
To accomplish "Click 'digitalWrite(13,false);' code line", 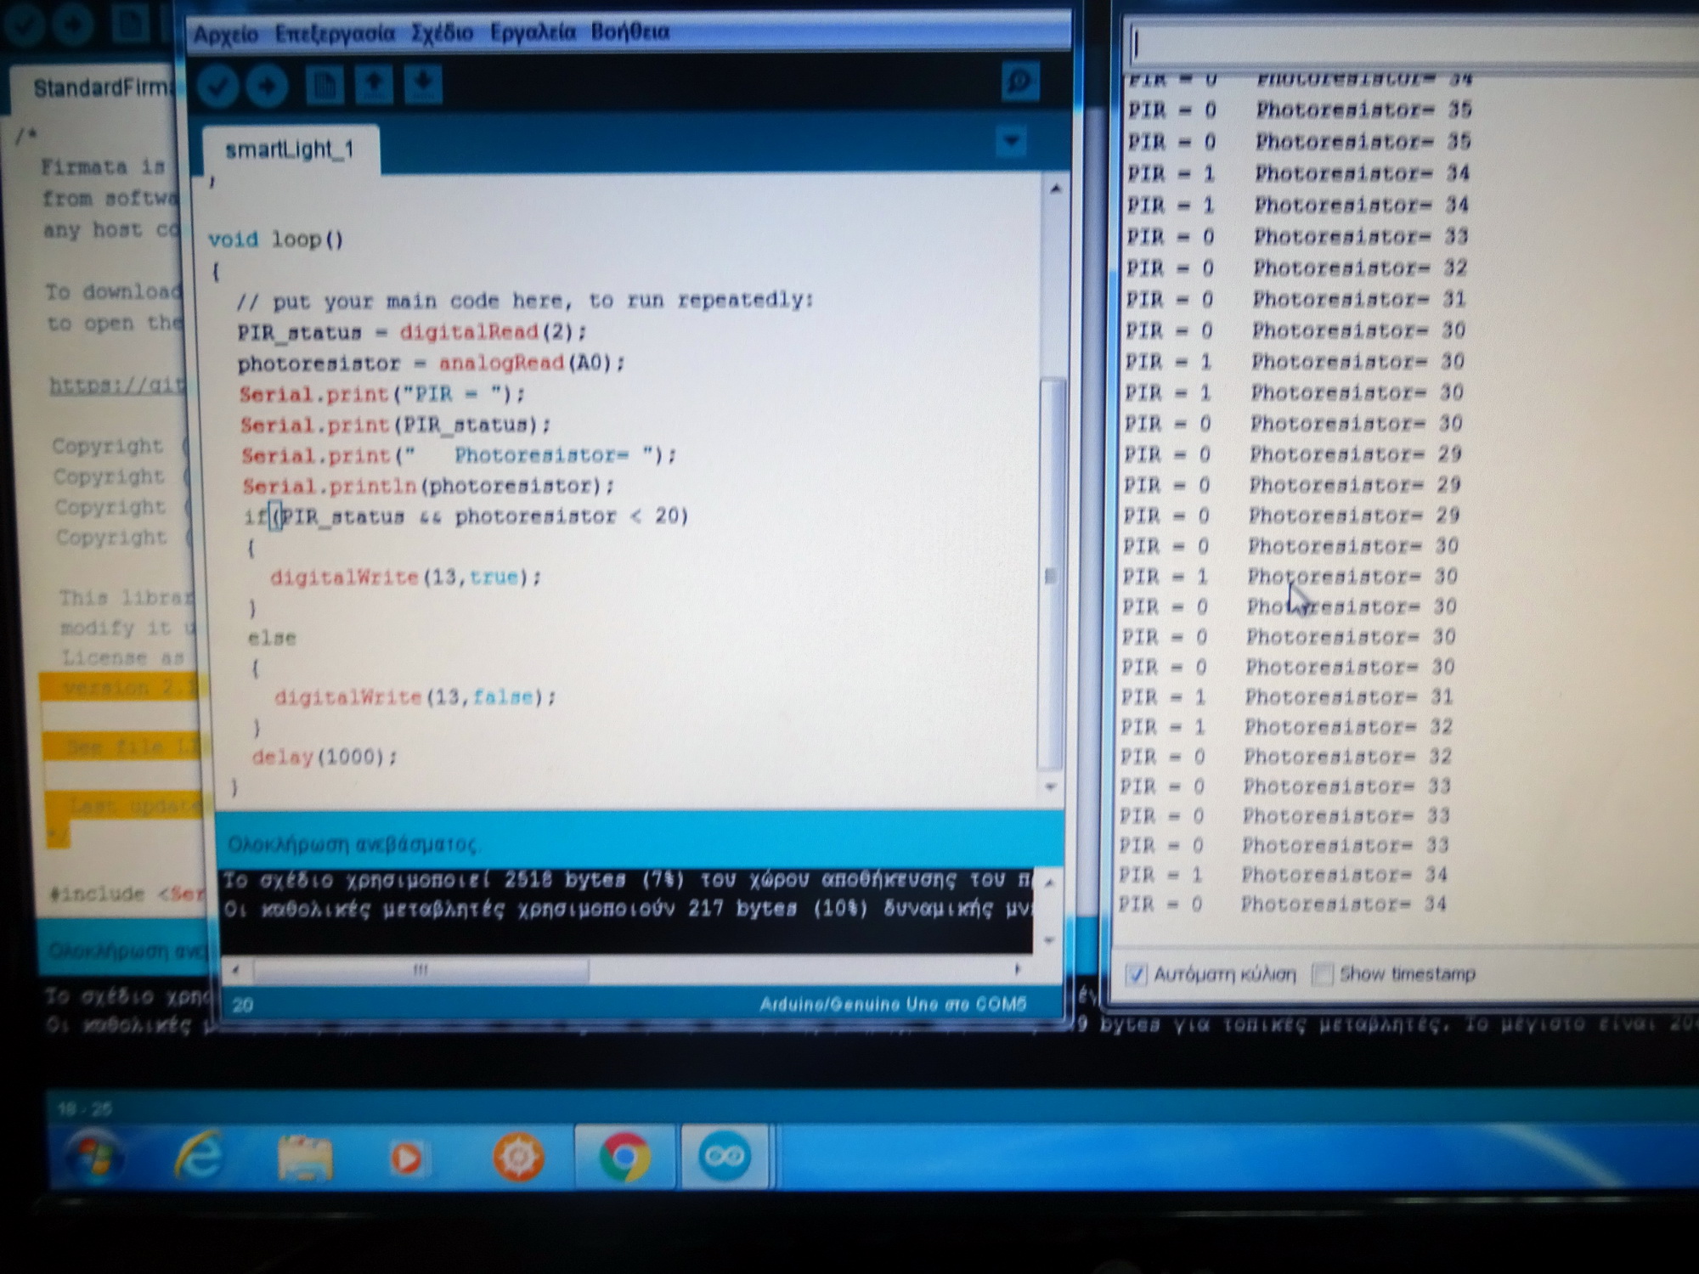I will click(415, 697).
